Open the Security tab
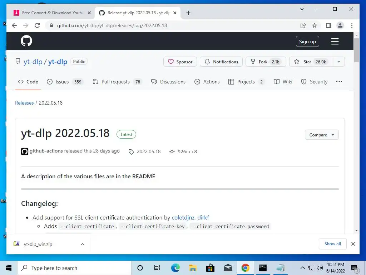The image size is (366, 275). tap(315, 82)
